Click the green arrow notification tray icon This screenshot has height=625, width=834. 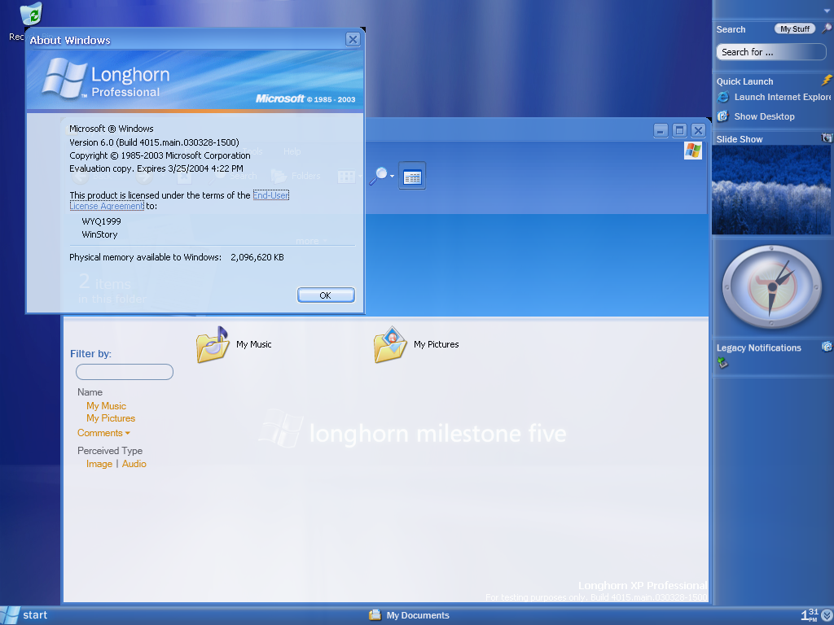click(x=722, y=363)
